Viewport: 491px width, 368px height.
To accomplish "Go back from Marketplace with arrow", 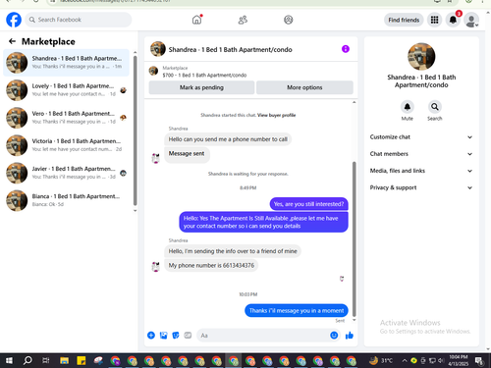I will click(x=12, y=41).
